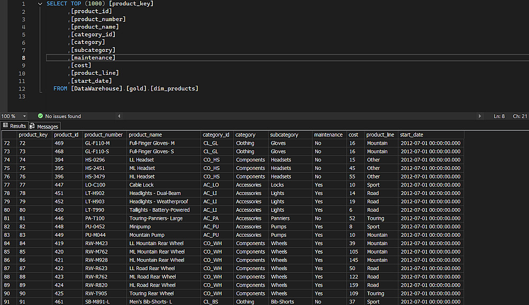Click the editor's left horizontal scroll arrow
Screen dimensions: 529x305
tap(118, 116)
